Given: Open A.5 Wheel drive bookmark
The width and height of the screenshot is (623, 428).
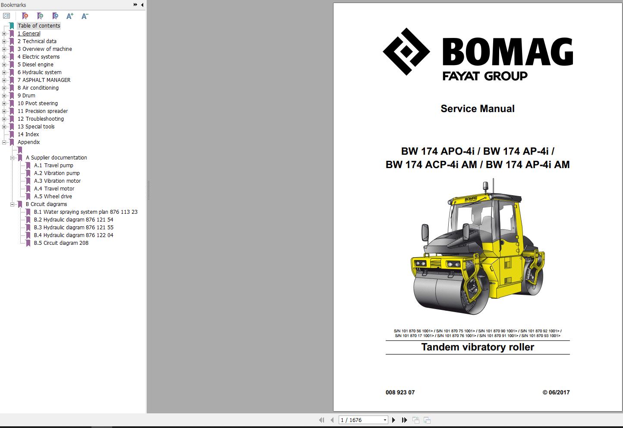Looking at the screenshot, I should 53,197.
